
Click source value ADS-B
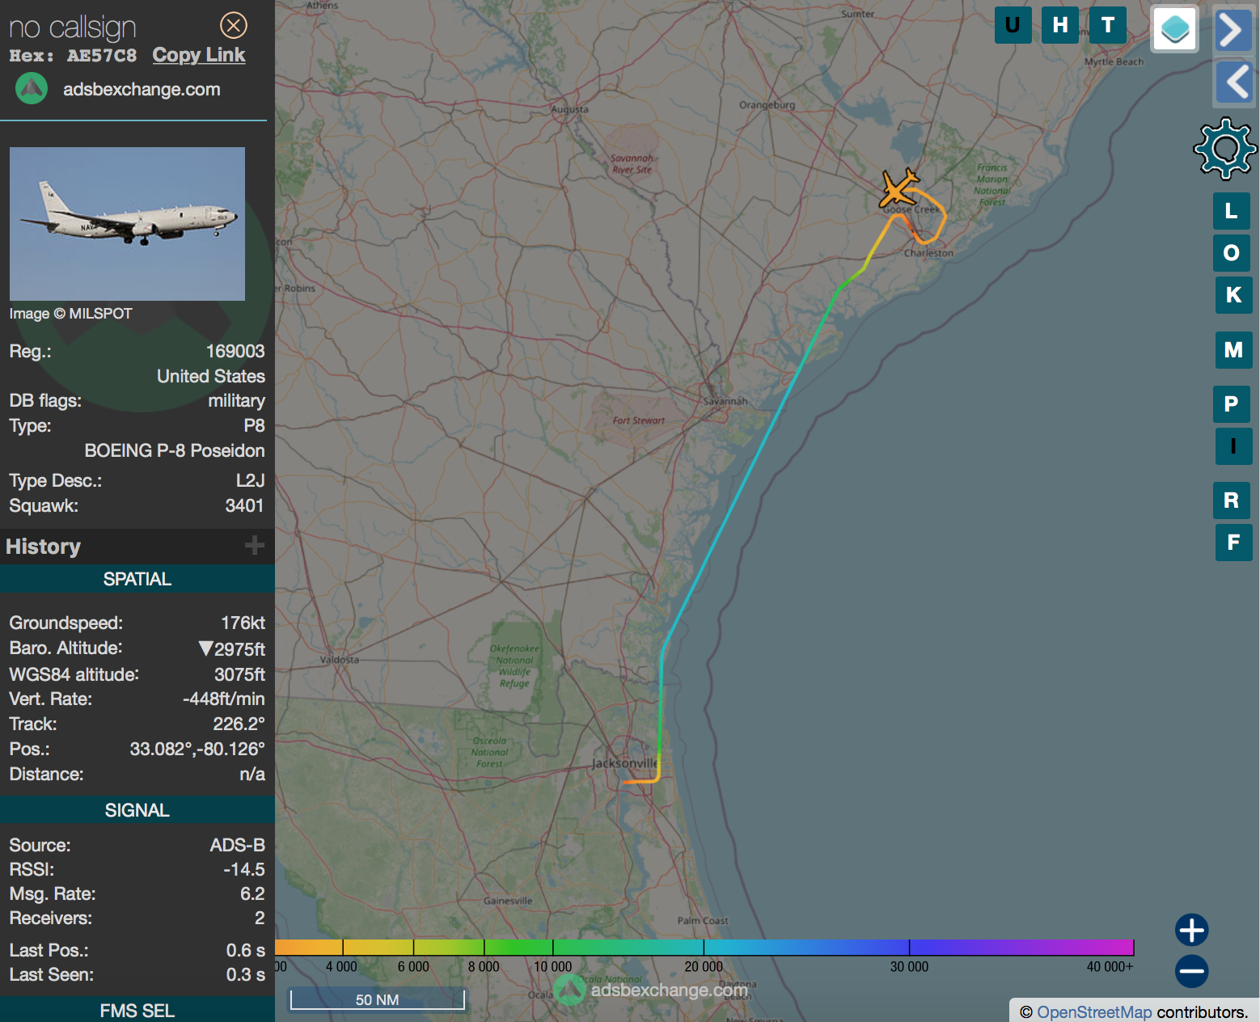click(237, 845)
